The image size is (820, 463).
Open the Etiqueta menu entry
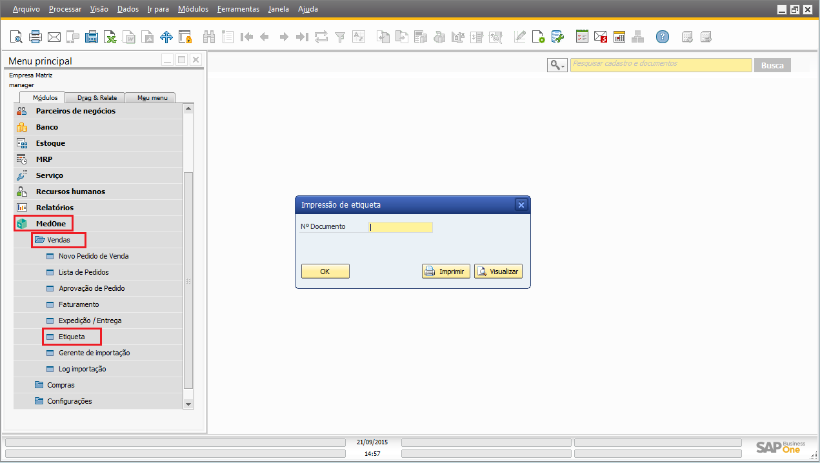[x=72, y=337]
